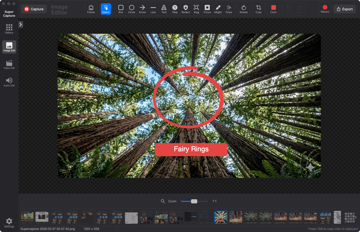Open Settings from the sidebar
The width and height of the screenshot is (360, 232).
coord(9,222)
